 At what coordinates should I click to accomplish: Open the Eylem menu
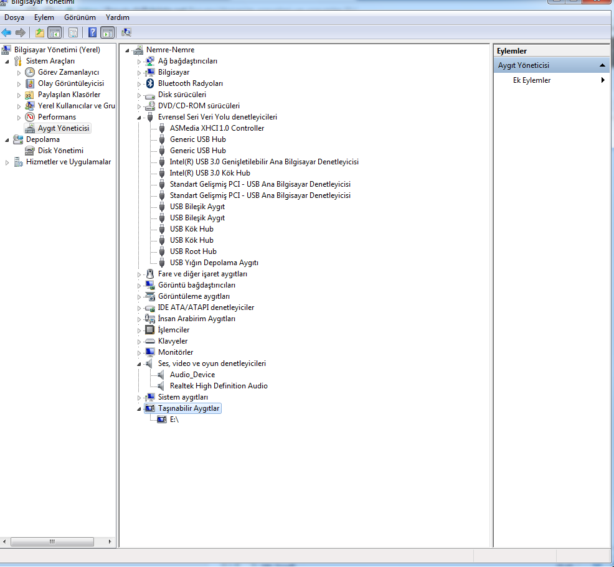[x=44, y=17]
